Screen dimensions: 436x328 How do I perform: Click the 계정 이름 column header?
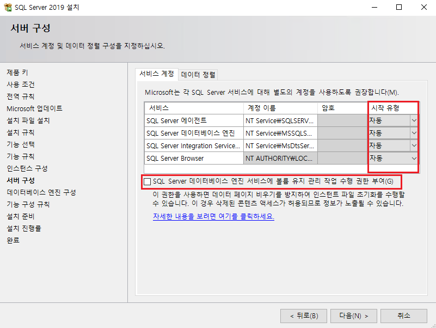[x=280, y=108]
